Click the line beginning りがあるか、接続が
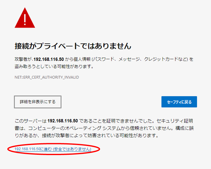The width and height of the screenshot is (211, 169). click(87, 136)
